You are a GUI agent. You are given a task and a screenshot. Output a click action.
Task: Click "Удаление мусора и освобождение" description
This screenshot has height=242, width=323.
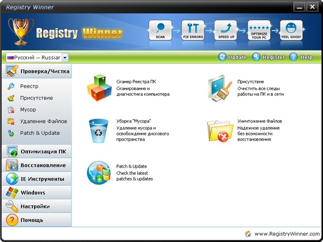point(142,134)
